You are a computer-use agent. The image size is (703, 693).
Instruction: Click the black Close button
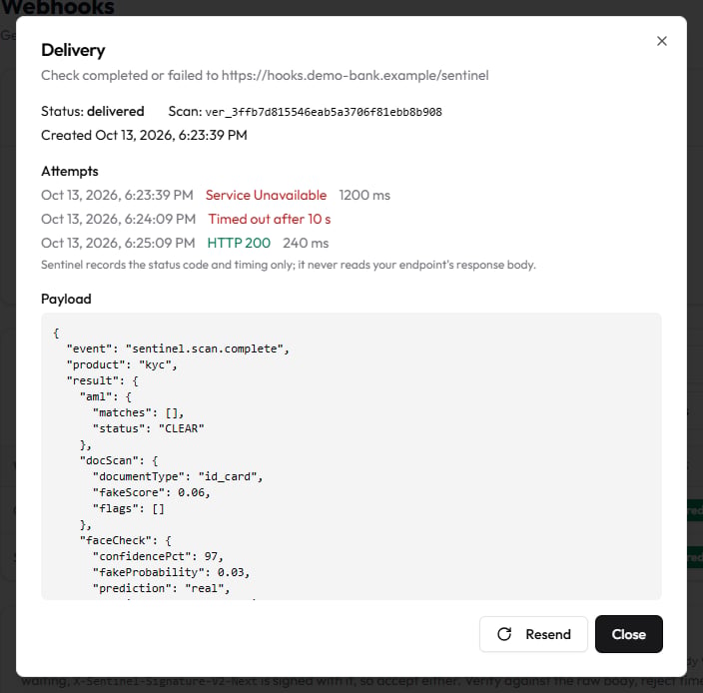[x=628, y=634]
